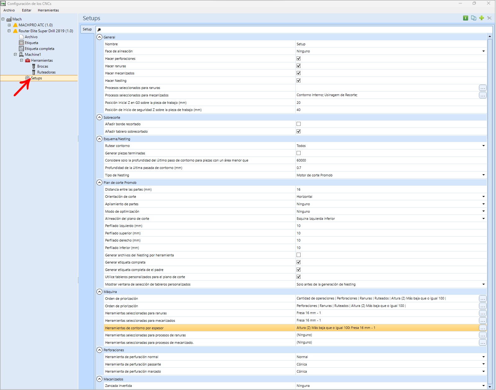Collapse the Plan de corte Promob section
The width and height of the screenshot is (496, 390).
(99, 183)
